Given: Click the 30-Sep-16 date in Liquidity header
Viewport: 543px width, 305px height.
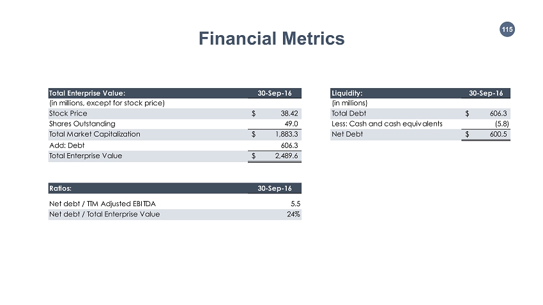Looking at the screenshot, I should [x=486, y=93].
